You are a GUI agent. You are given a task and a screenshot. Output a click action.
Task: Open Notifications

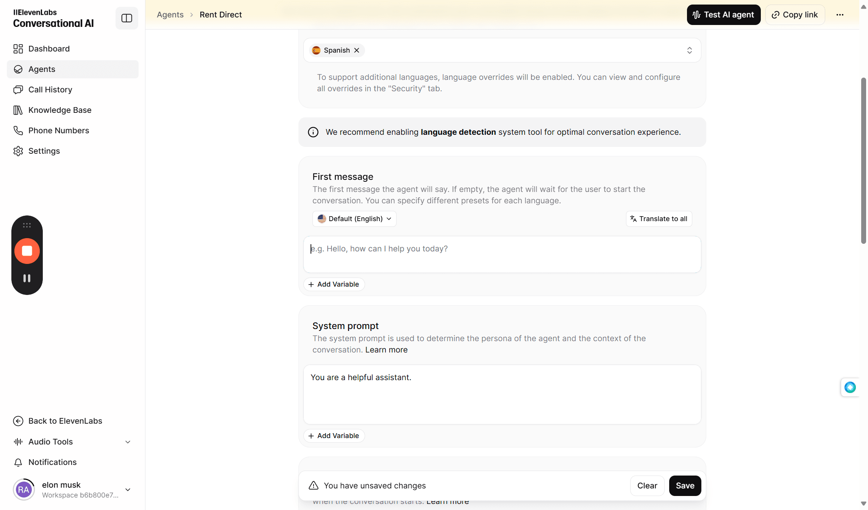coord(73,462)
